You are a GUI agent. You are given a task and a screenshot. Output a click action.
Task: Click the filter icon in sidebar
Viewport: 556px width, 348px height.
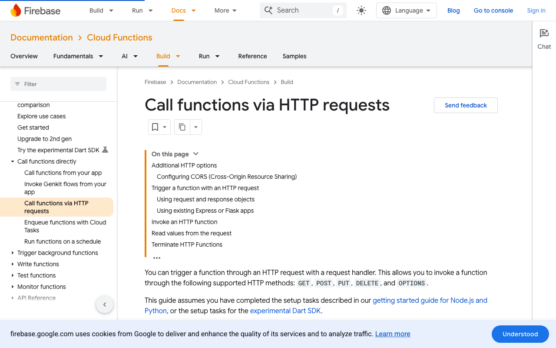(17, 84)
